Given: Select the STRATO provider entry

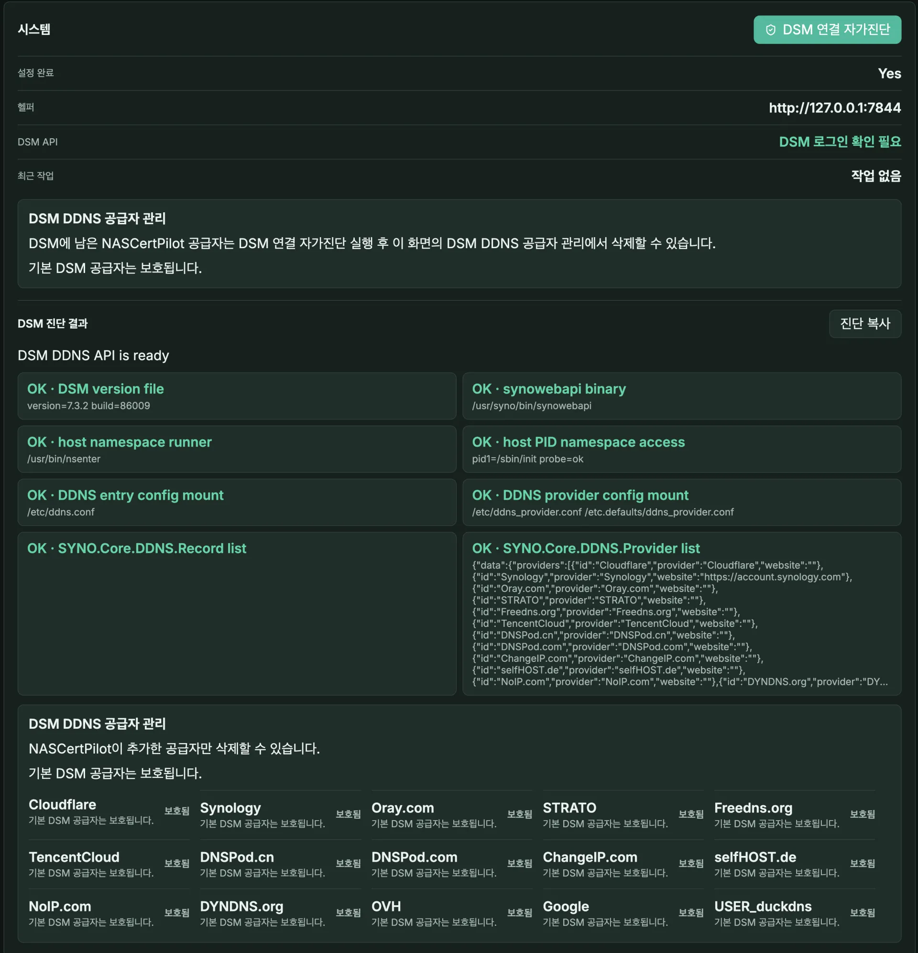Looking at the screenshot, I should click(623, 815).
